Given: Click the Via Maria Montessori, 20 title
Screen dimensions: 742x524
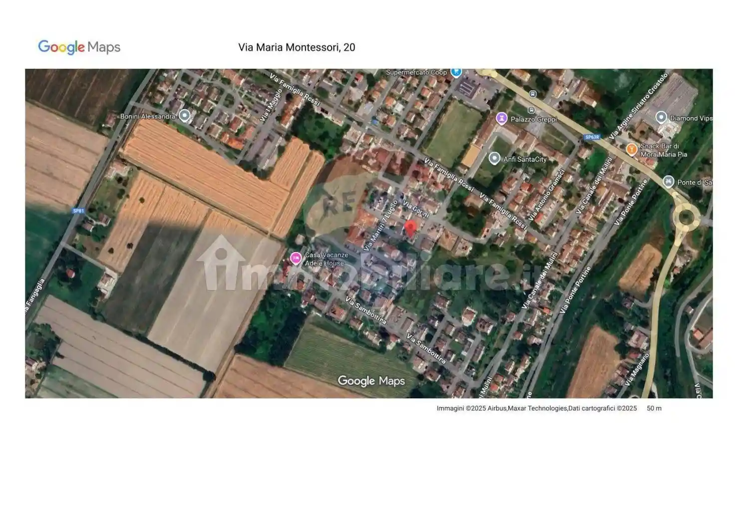Looking at the screenshot, I should (297, 47).
